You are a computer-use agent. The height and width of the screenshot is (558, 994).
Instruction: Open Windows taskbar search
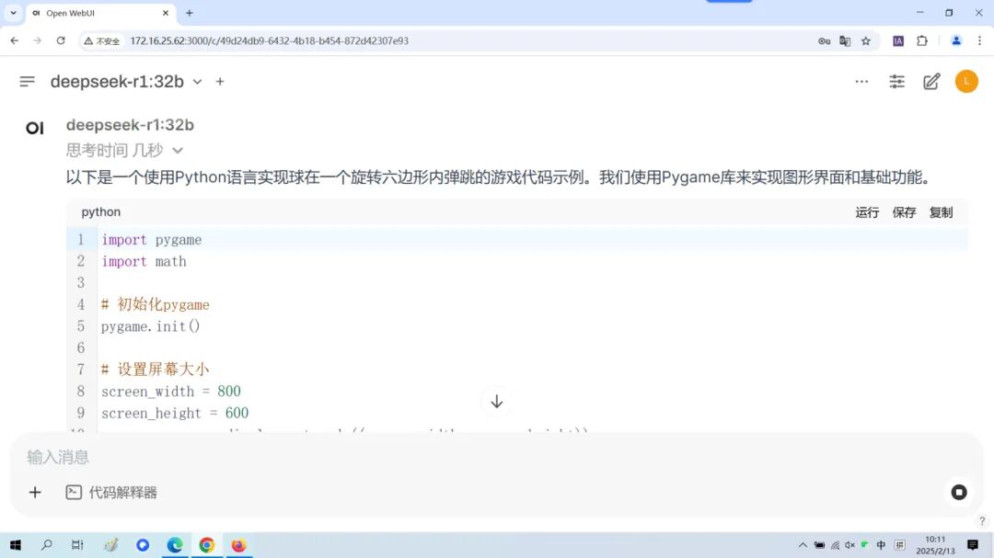46,545
